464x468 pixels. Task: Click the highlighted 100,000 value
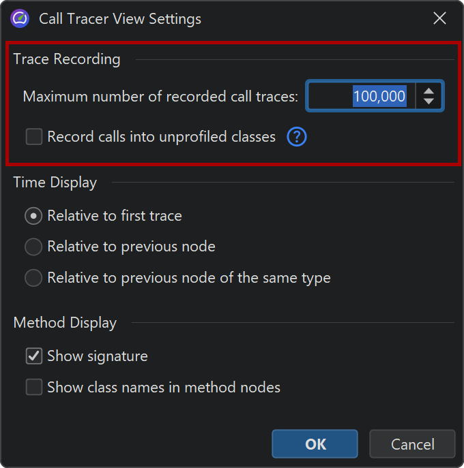click(379, 96)
